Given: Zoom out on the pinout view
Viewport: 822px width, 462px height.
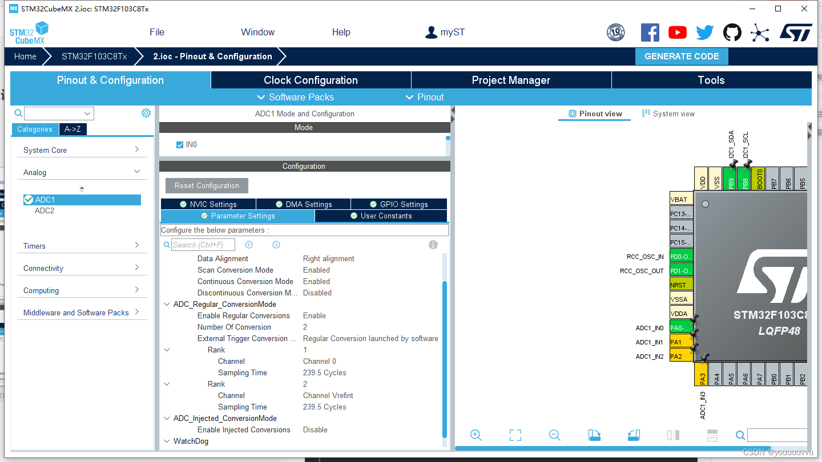Looking at the screenshot, I should point(554,435).
